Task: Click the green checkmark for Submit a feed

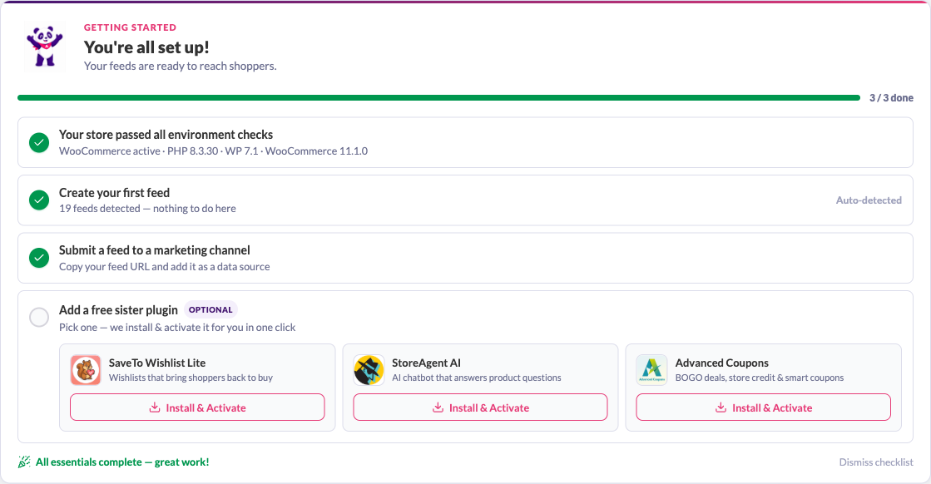Action: 39,258
